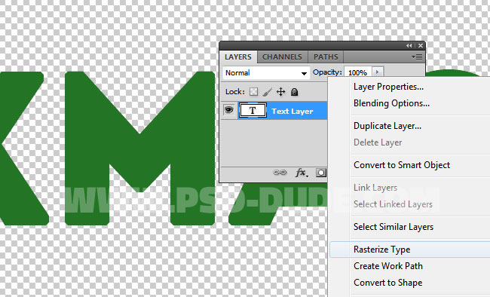Choose Convert to Smart Object
The width and height of the screenshot is (490, 297).
point(402,165)
